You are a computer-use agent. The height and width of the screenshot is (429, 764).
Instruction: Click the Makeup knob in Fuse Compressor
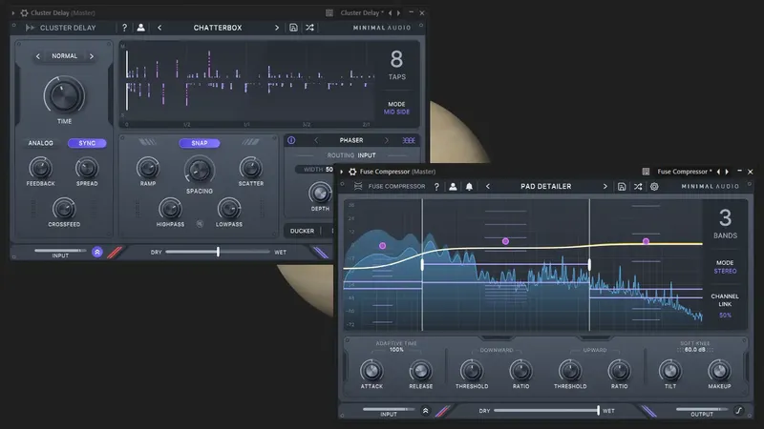pyautogui.click(x=719, y=371)
